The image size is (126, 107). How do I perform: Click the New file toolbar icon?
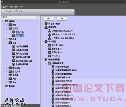click(4, 11)
